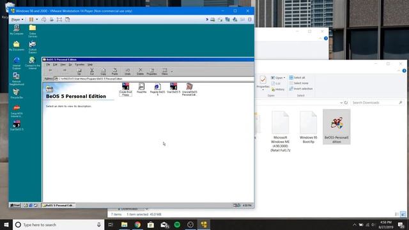The width and height of the screenshot is (409, 230).
Task: Open Favorites menu in BeOS 5 window
Action: tap(79, 65)
